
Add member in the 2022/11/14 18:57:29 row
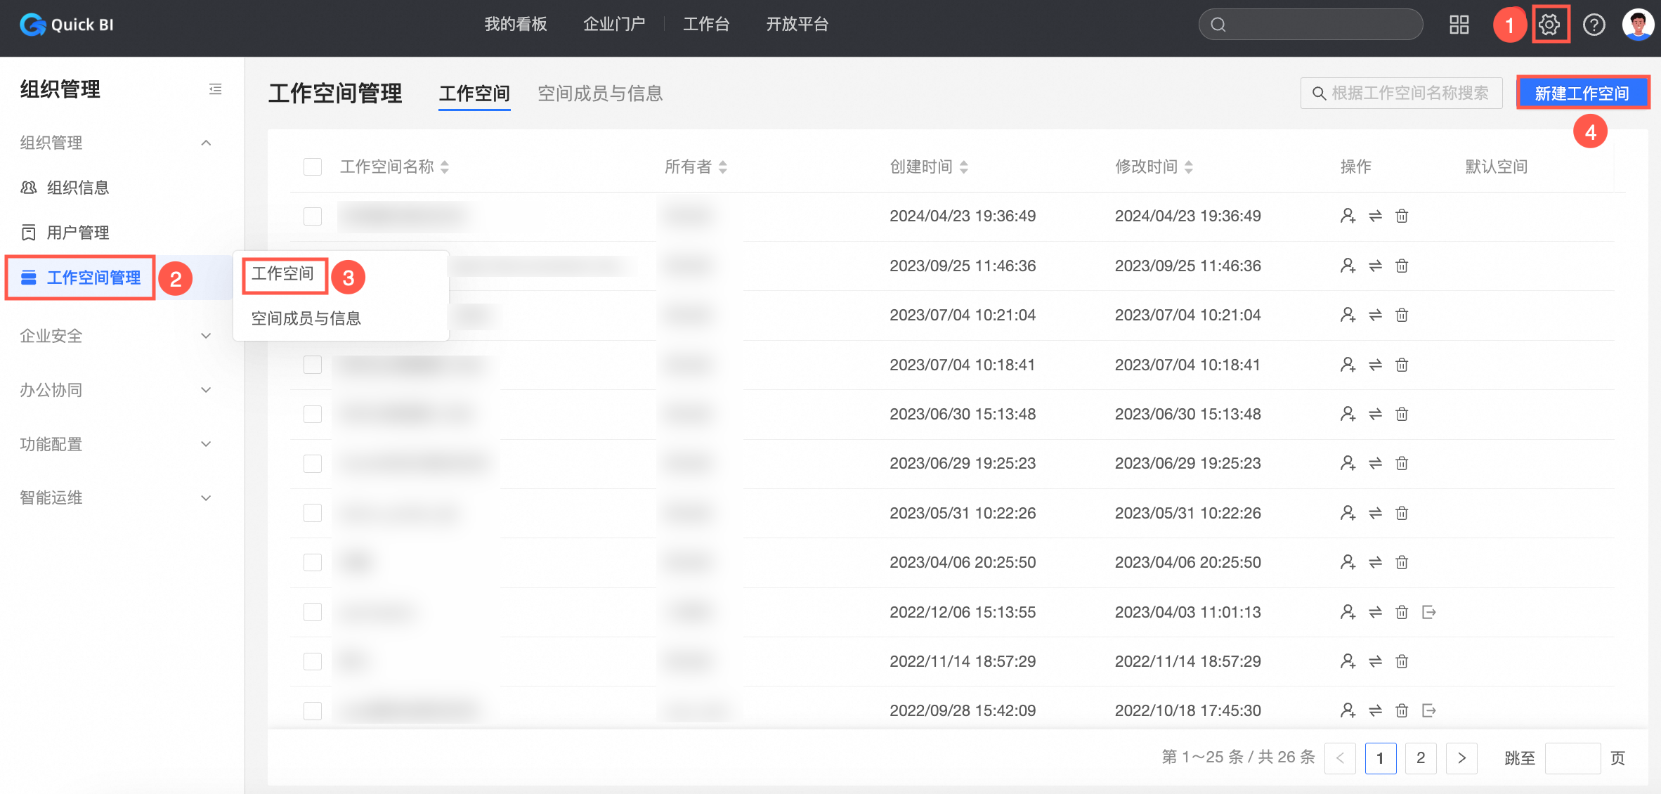point(1348,661)
